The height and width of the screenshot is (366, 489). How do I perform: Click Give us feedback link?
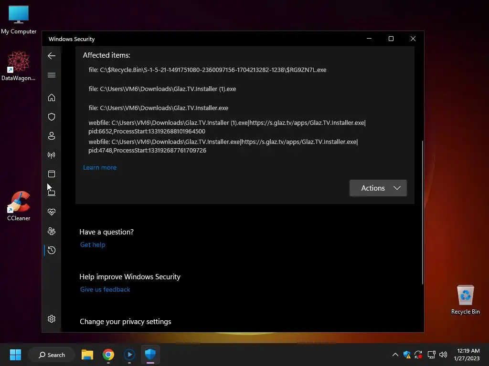[105, 289]
